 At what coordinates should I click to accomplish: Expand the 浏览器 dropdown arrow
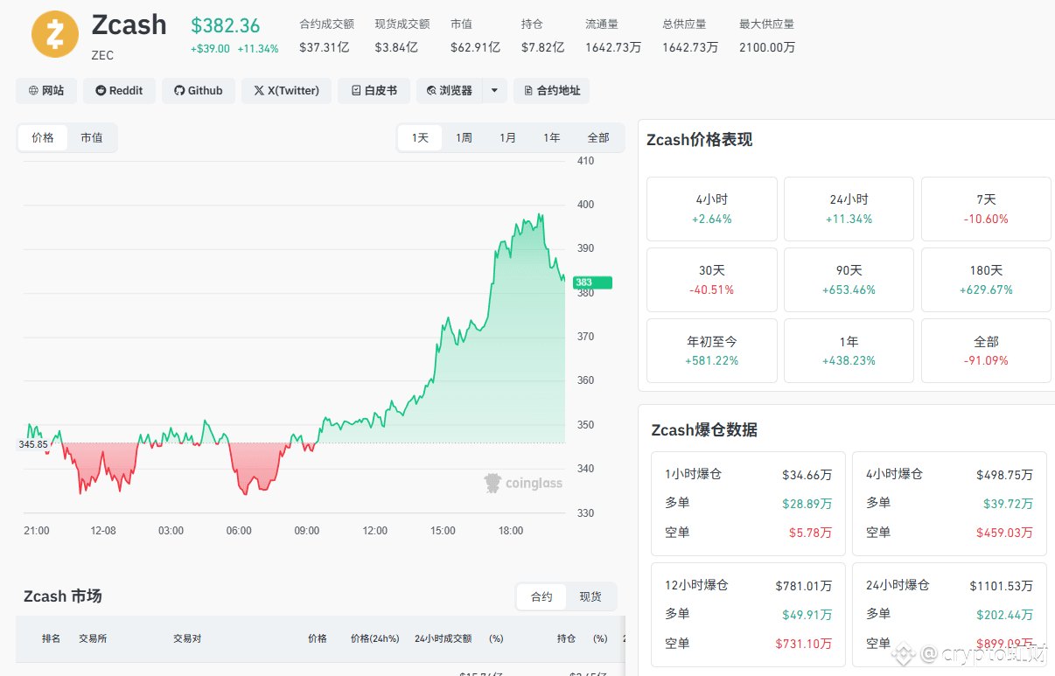point(495,91)
